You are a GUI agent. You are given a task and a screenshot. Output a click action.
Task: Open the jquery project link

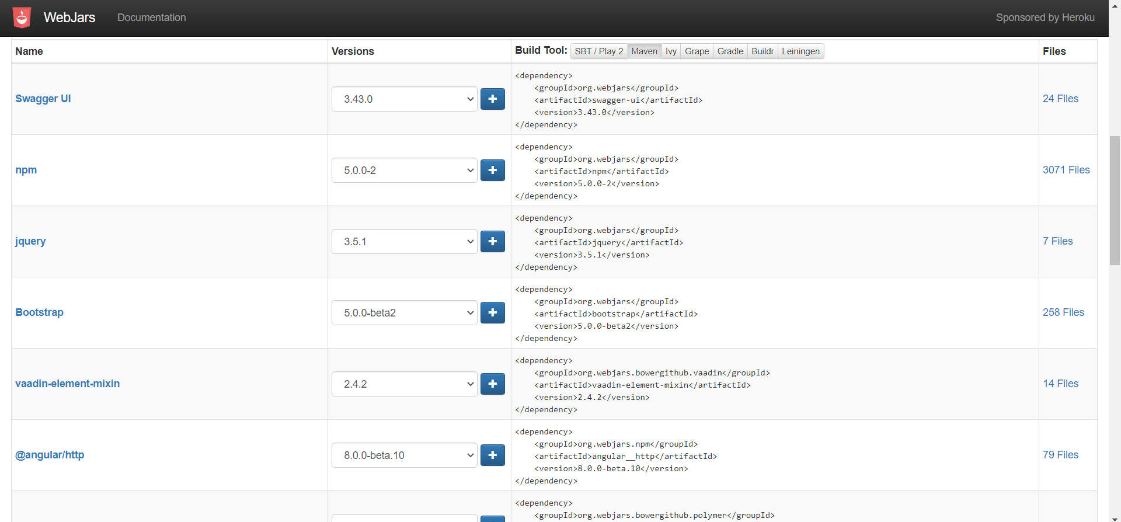click(30, 241)
